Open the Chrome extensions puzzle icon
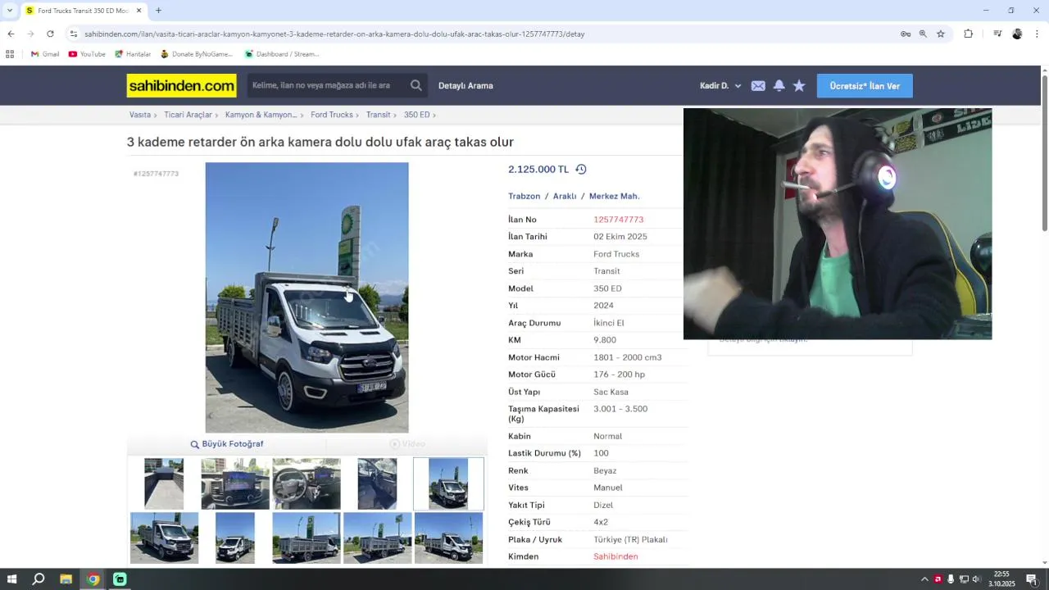Screen dimensions: 1049x590 [969, 34]
